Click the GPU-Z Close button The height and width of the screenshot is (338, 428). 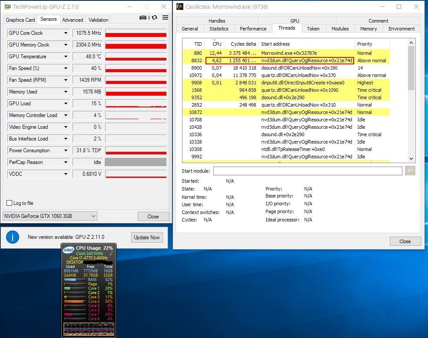pyautogui.click(x=153, y=216)
